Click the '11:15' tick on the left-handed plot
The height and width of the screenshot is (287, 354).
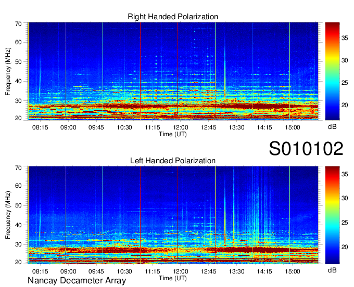[153, 271]
